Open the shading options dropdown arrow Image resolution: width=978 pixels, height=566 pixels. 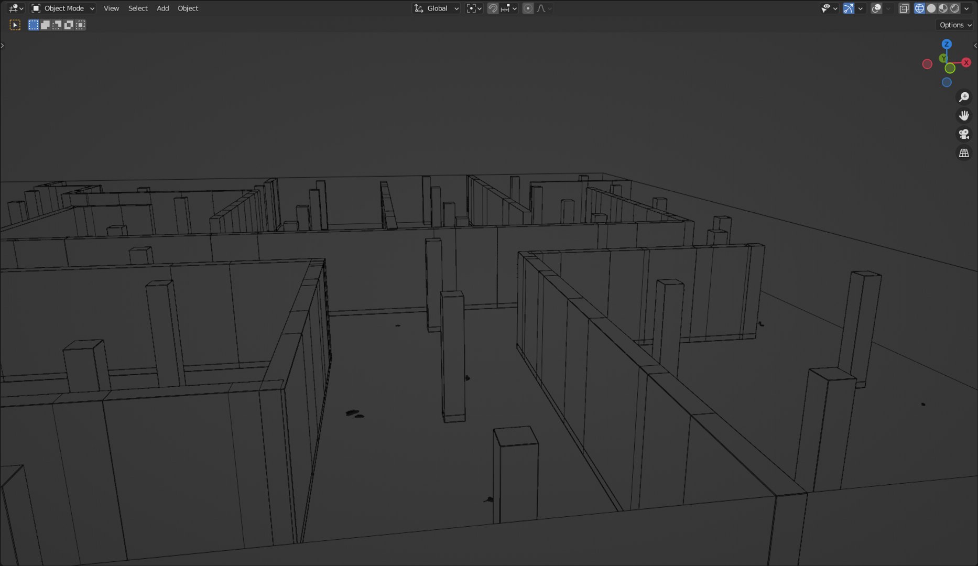(x=966, y=8)
